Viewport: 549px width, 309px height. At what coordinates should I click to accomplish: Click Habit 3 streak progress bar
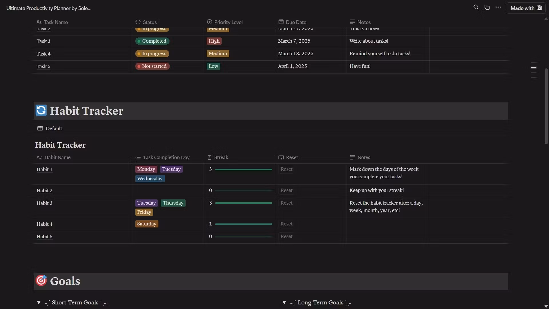pyautogui.click(x=243, y=203)
